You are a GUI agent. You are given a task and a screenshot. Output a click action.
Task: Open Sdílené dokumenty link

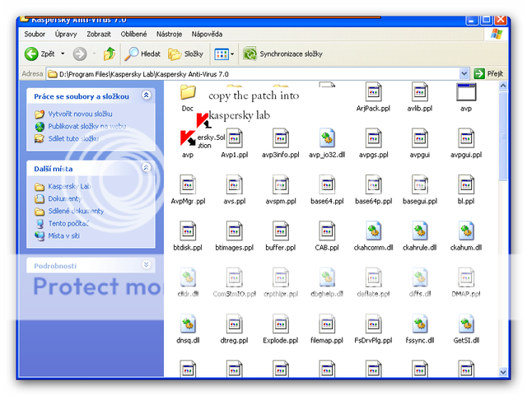[x=76, y=211]
